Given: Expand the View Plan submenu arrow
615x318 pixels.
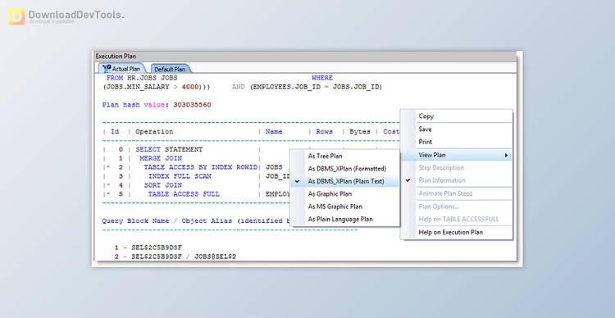Looking at the screenshot, I should [x=507, y=155].
